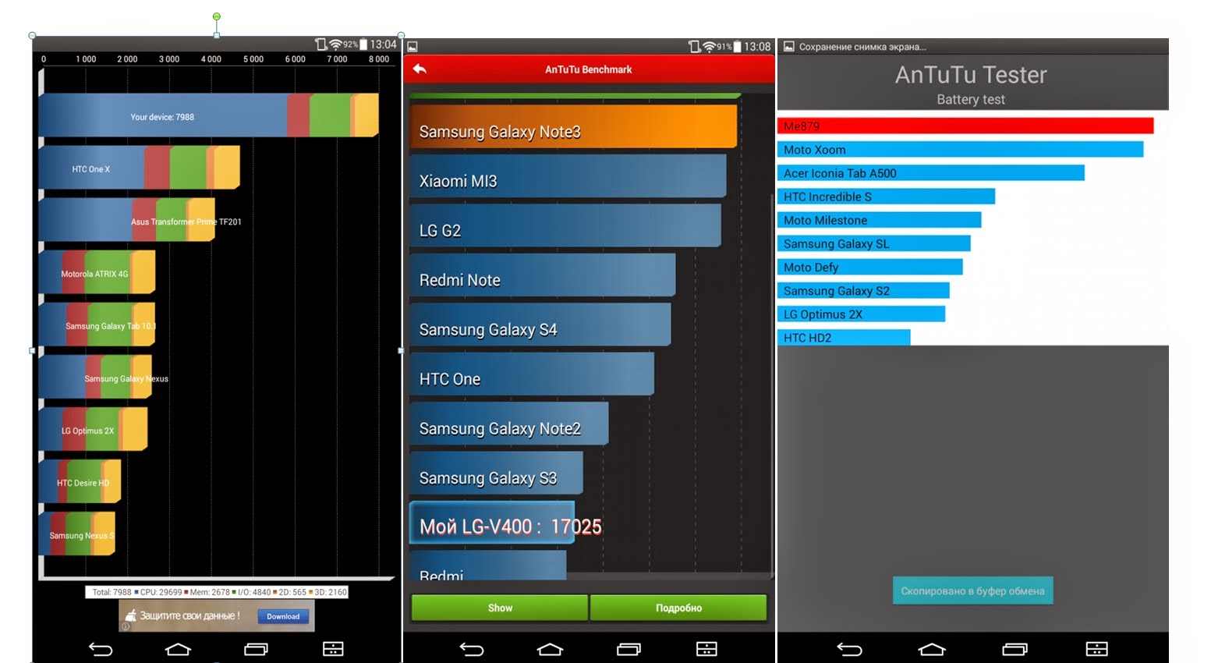Image resolution: width=1211 pixels, height=663 pixels.
Task: Click the Your device: 7988 bar
Action: tap(209, 115)
